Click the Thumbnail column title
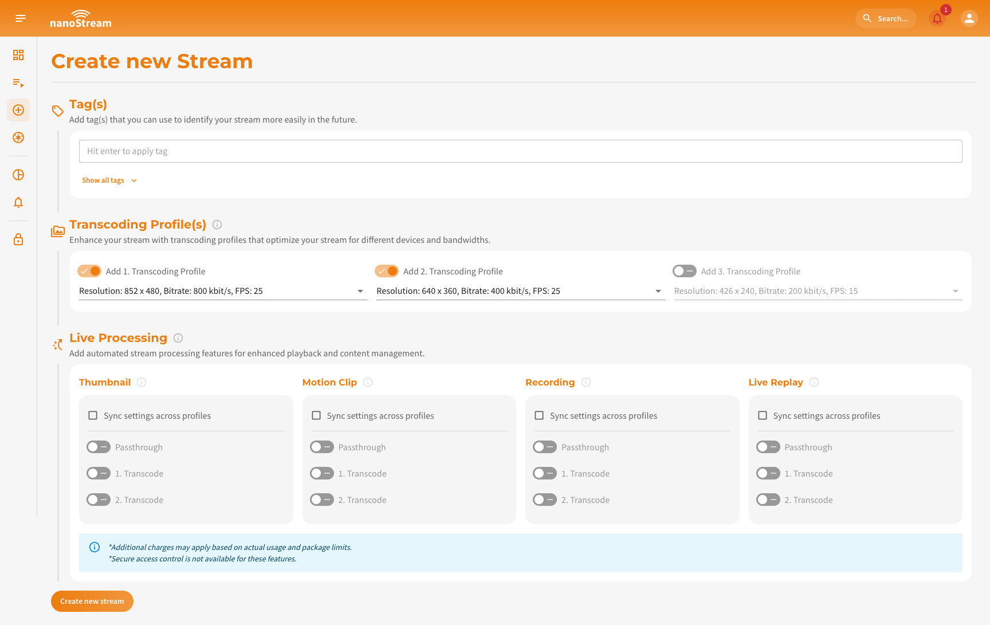Screen dimensions: 990x625 [x=105, y=382]
